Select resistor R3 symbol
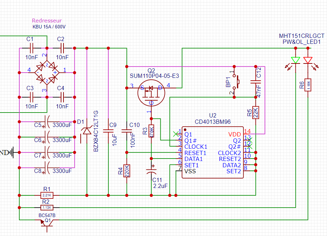The height and width of the screenshot is (236, 327). pos(151,131)
